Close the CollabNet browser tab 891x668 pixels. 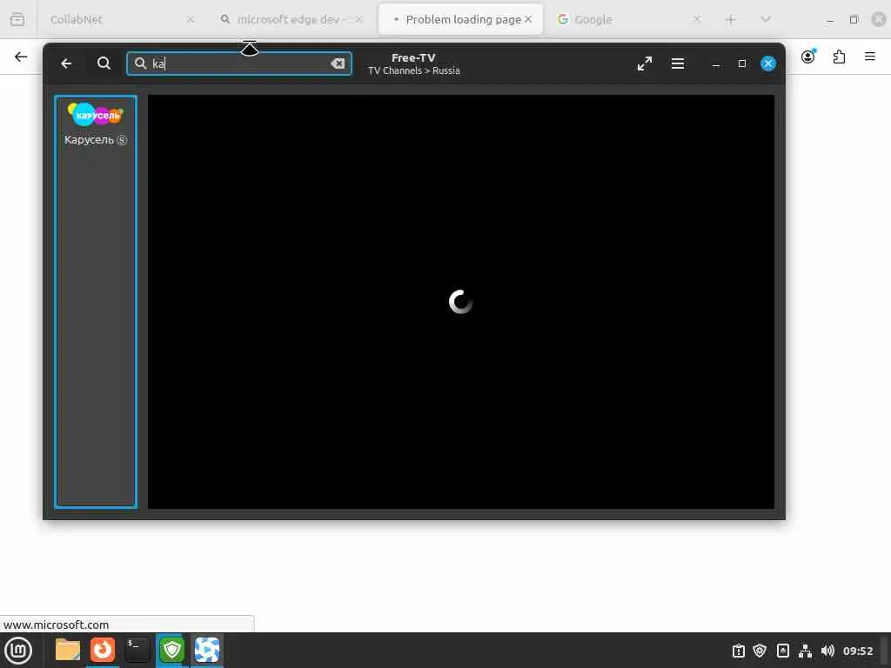191,19
